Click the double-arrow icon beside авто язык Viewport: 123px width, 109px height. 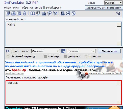[x=8, y=51]
